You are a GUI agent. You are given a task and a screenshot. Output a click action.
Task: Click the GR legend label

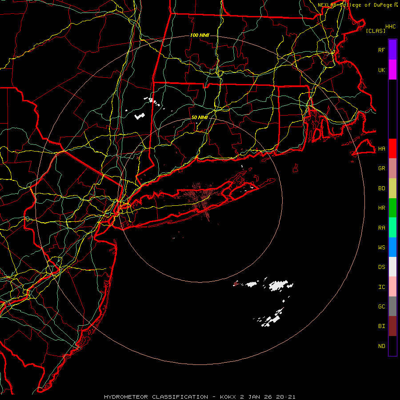(x=381, y=168)
